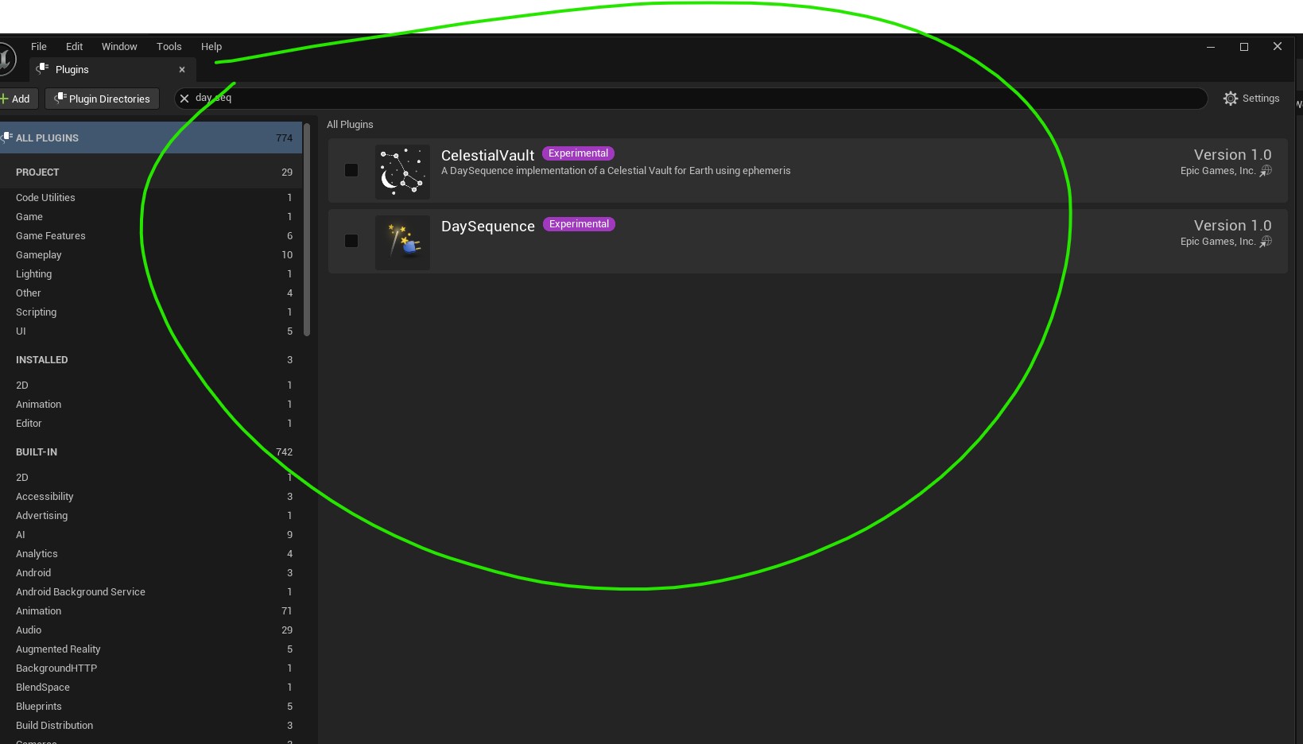This screenshot has width=1303, height=744.
Task: Select the BUILT-IN category header
Action: pyautogui.click(x=151, y=452)
